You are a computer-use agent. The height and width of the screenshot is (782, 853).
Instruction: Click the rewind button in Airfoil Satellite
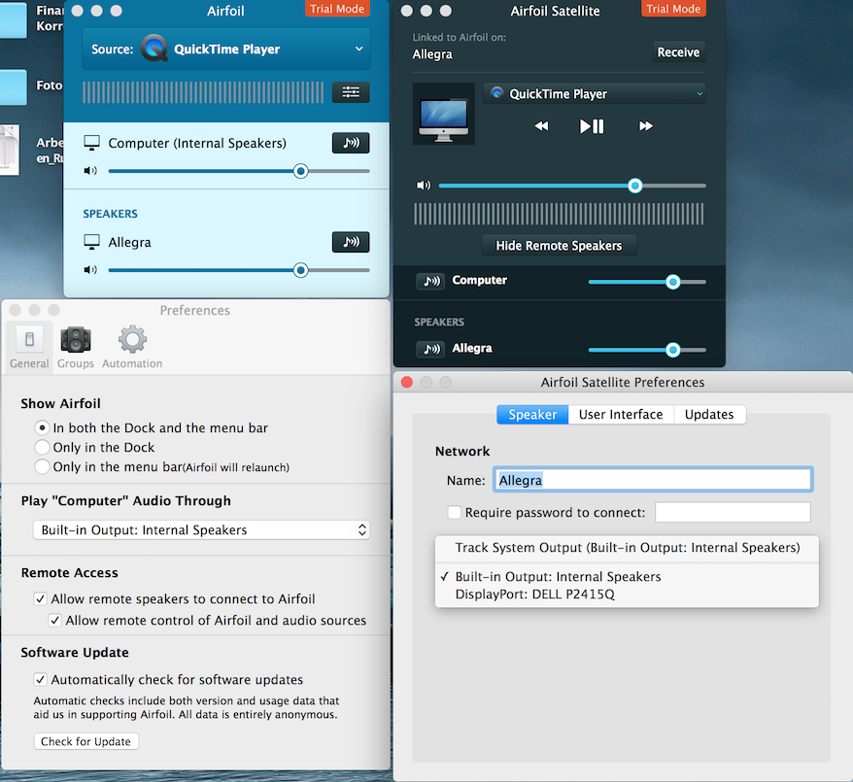pos(541,126)
